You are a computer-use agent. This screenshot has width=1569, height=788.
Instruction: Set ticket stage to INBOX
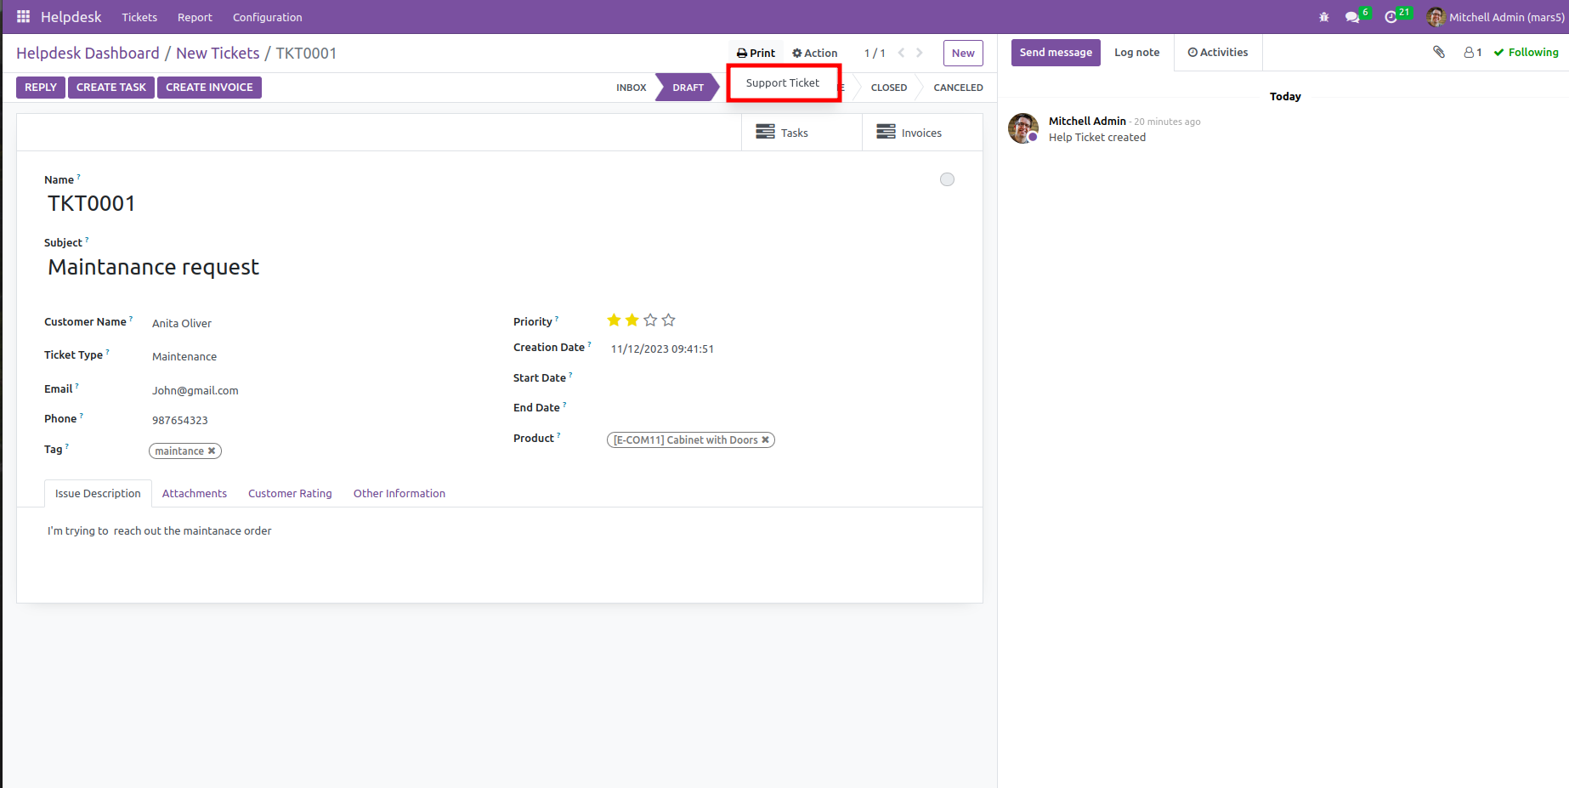click(x=631, y=88)
